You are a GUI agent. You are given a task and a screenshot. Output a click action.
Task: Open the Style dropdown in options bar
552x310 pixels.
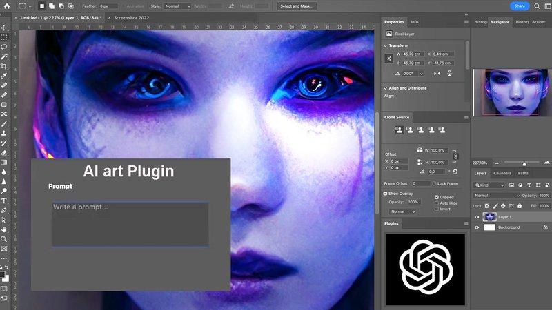coord(177,6)
